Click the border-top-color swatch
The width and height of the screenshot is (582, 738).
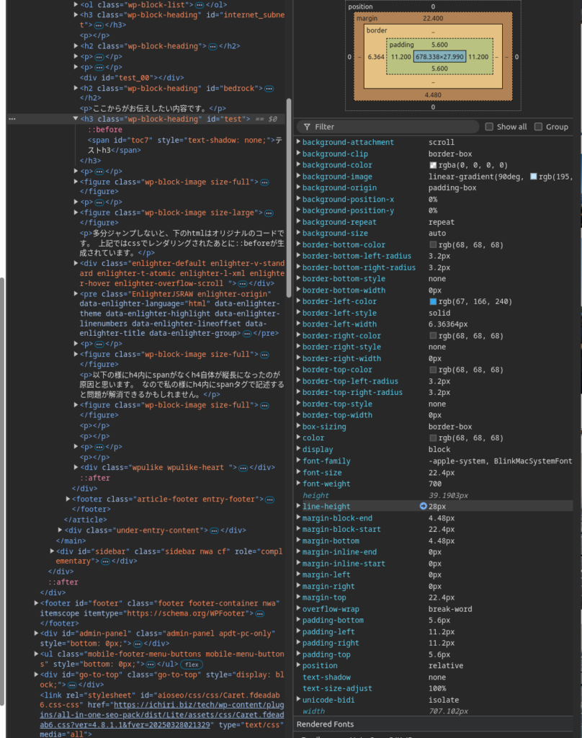pyautogui.click(x=433, y=370)
